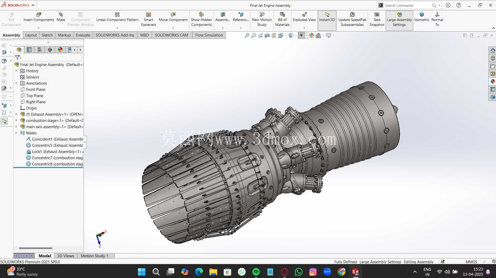Expand the combustion stage node
This screenshot has width=496, height=278.
pyautogui.click(x=16, y=120)
